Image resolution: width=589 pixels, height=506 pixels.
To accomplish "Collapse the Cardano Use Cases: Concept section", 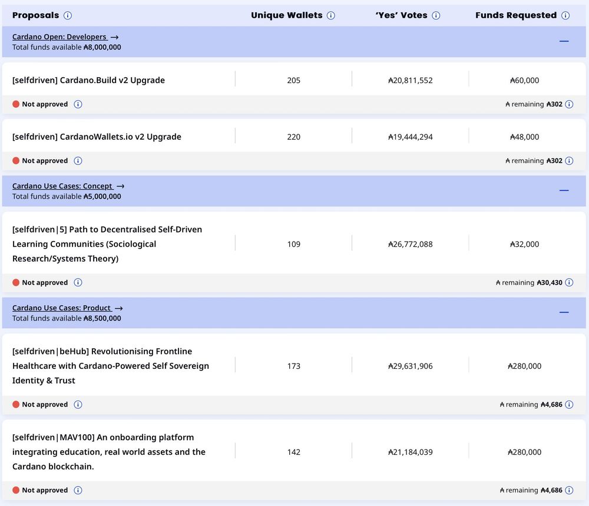I will [564, 191].
